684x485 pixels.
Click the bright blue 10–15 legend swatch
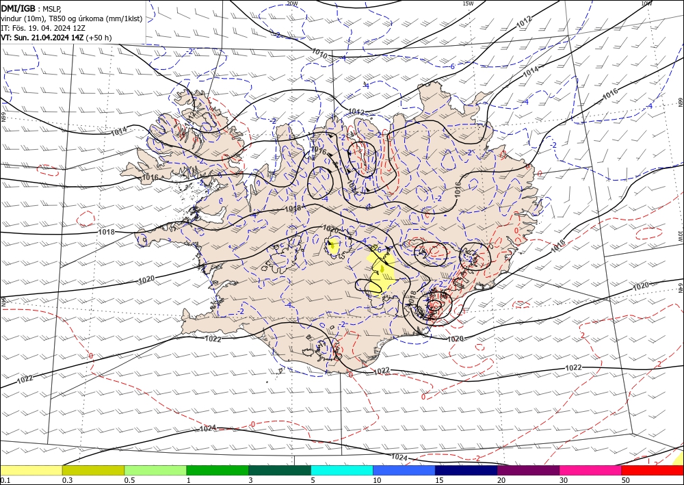[404, 470]
